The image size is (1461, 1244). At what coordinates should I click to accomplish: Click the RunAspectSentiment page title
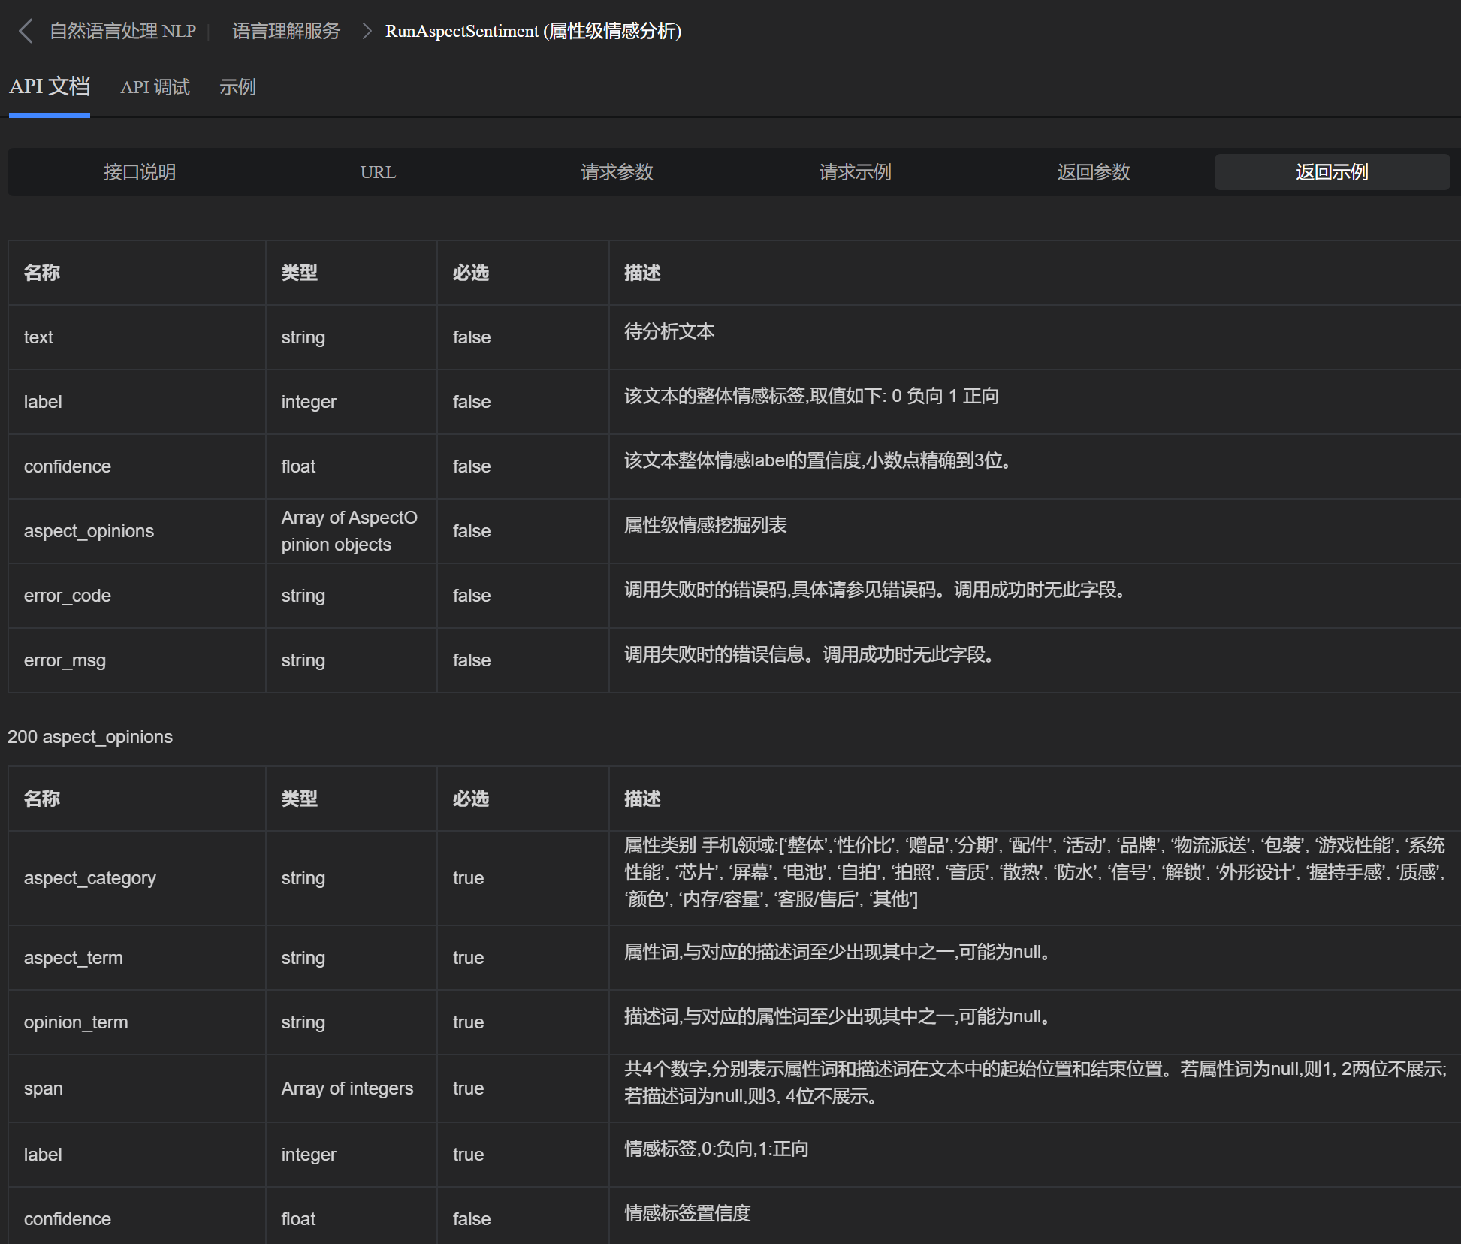tap(533, 31)
